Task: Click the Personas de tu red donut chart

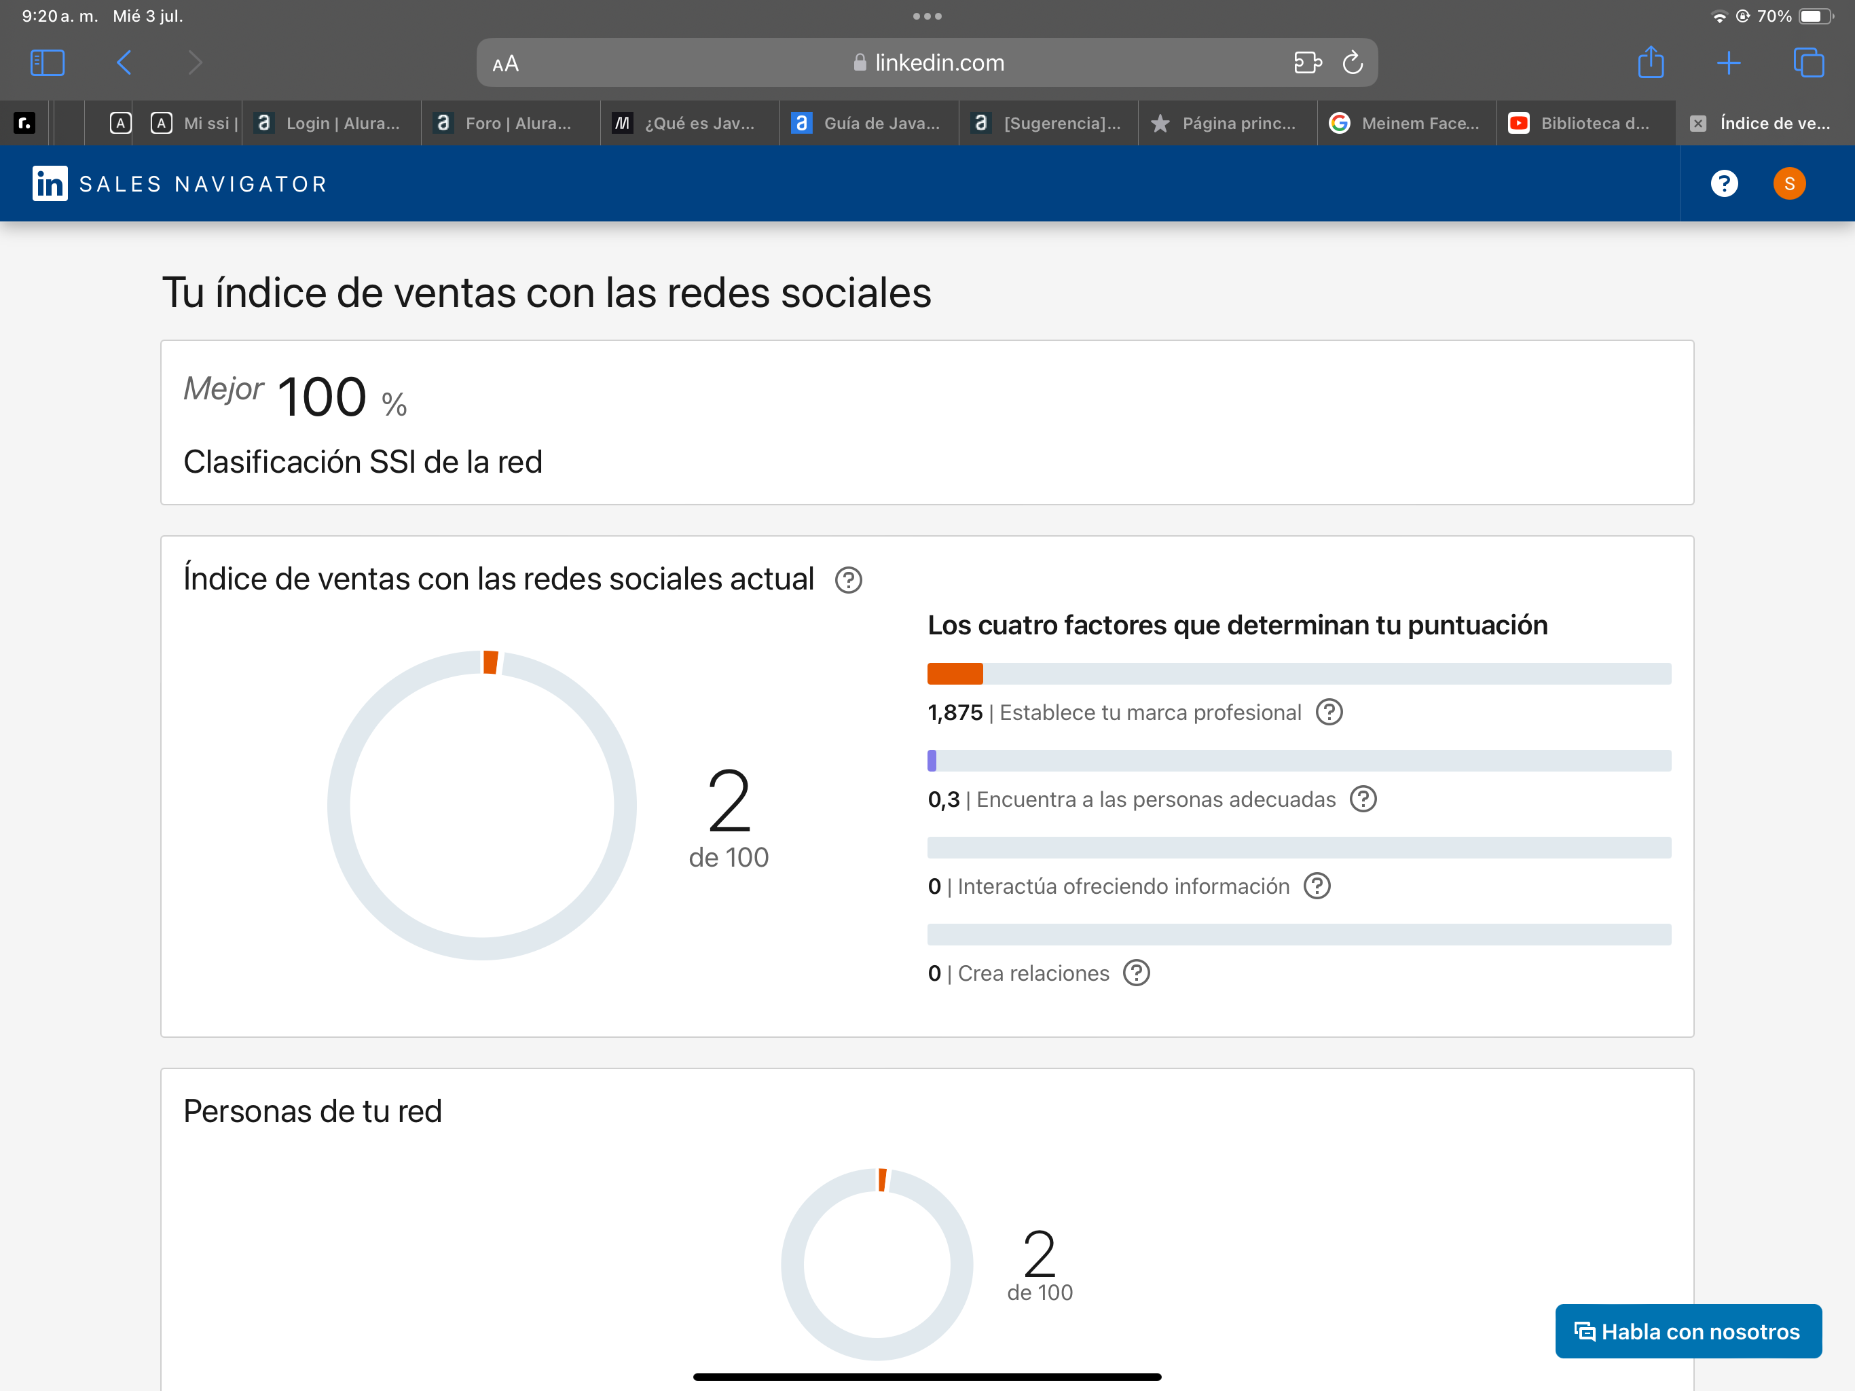Action: 877,1264
